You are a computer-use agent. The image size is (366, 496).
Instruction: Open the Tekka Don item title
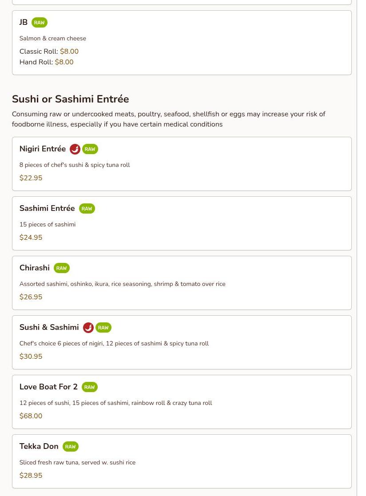(x=39, y=446)
